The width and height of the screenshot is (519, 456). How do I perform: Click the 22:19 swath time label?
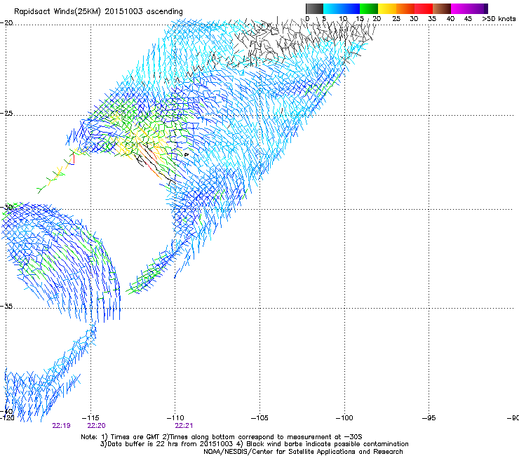pos(61,425)
